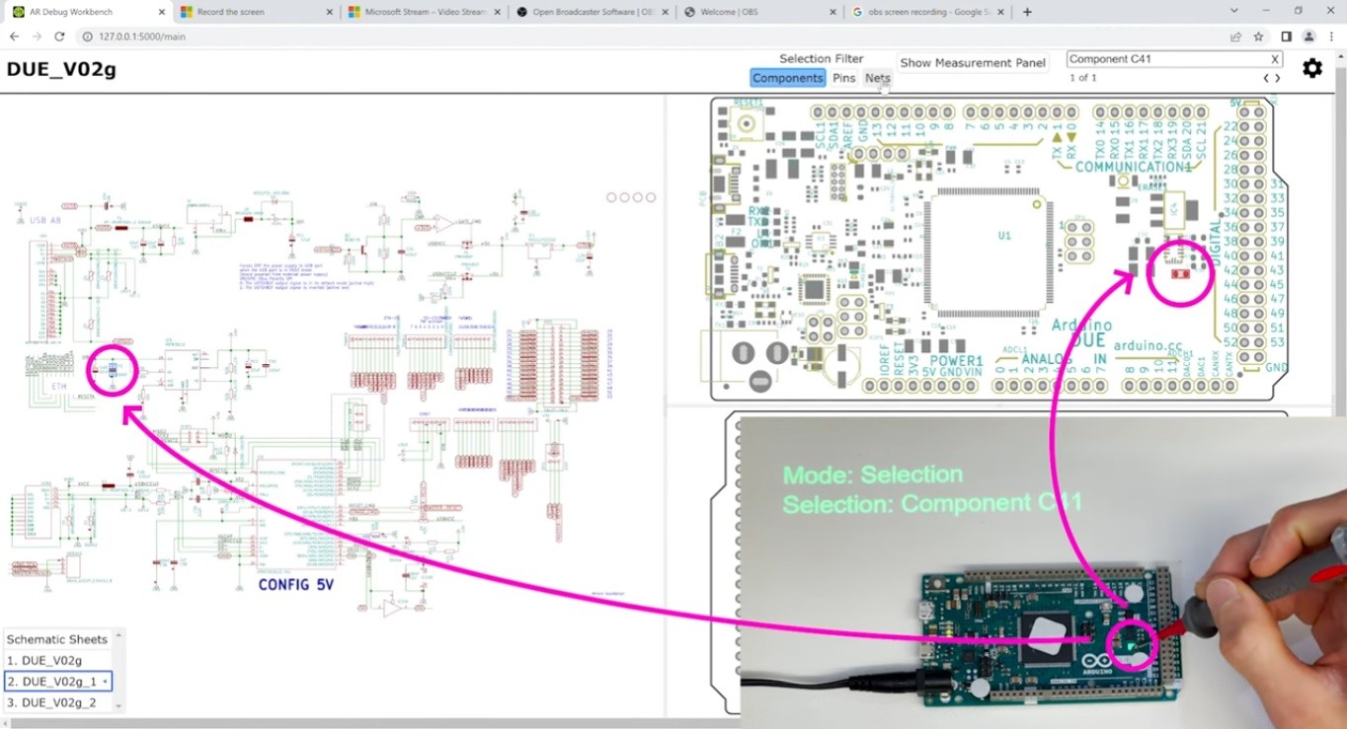
Task: Bookmark this page with the star icon
Action: click(1258, 36)
